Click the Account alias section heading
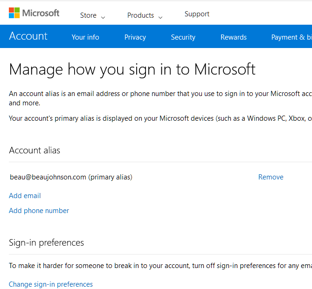 click(x=35, y=151)
